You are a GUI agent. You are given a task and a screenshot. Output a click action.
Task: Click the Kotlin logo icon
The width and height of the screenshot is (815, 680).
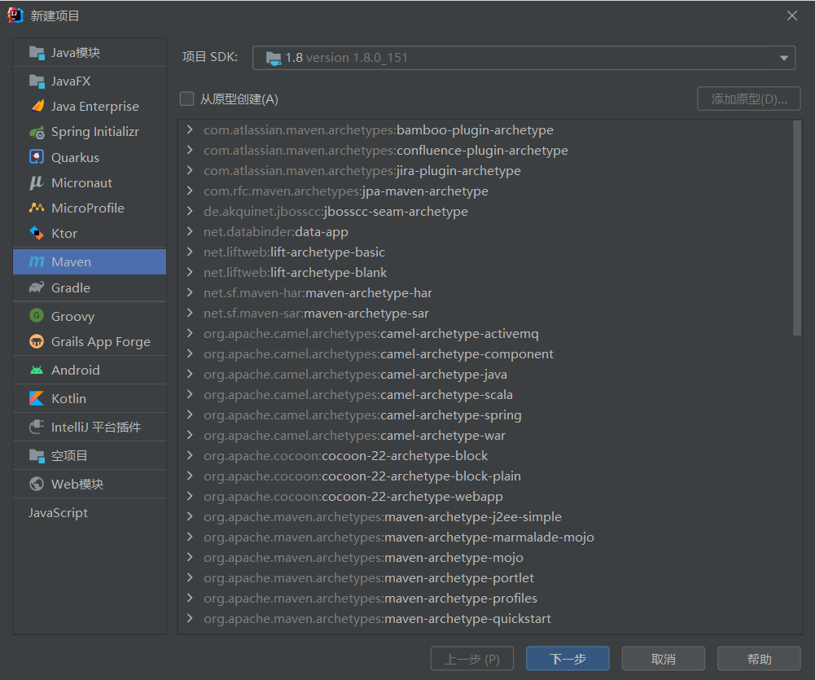(37, 398)
